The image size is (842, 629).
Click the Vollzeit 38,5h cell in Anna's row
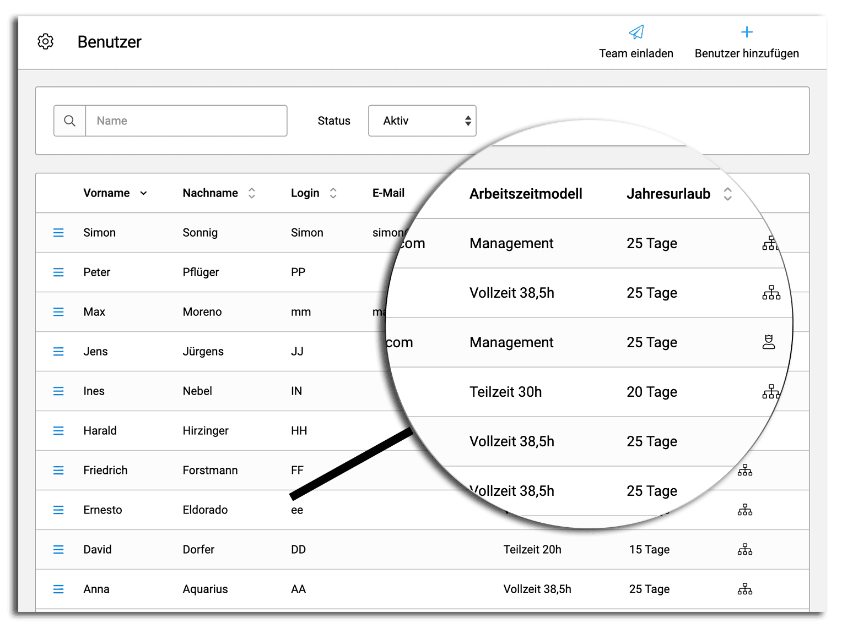tap(537, 589)
